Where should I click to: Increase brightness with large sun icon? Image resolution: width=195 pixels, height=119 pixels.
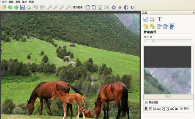click(114, 7)
